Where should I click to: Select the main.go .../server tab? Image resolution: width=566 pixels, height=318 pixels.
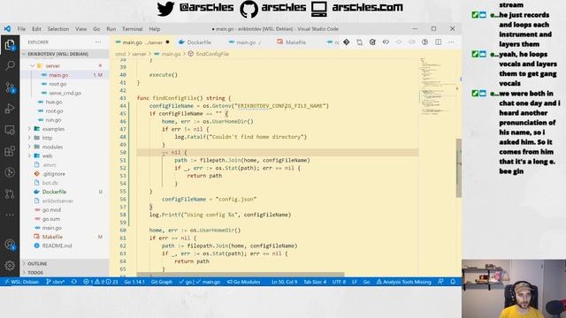click(x=142, y=42)
